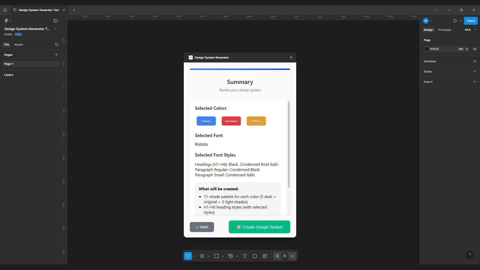Select the Pen tool
480x270 pixels.
point(230,256)
